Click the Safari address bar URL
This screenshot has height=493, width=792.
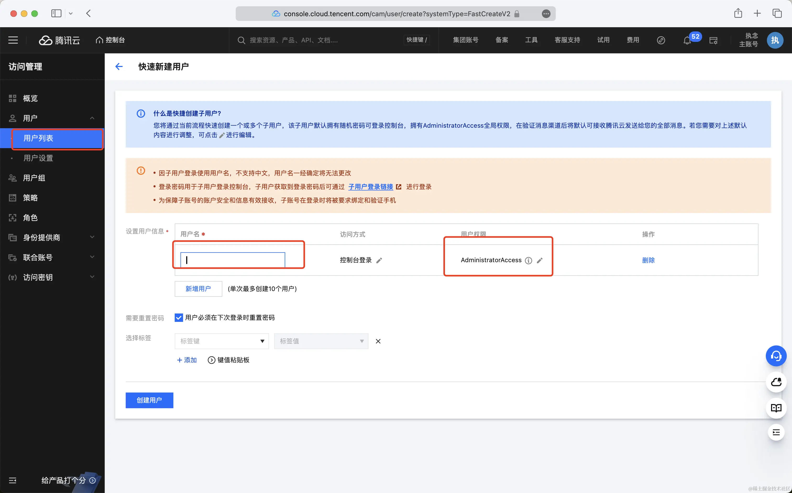[x=397, y=14]
